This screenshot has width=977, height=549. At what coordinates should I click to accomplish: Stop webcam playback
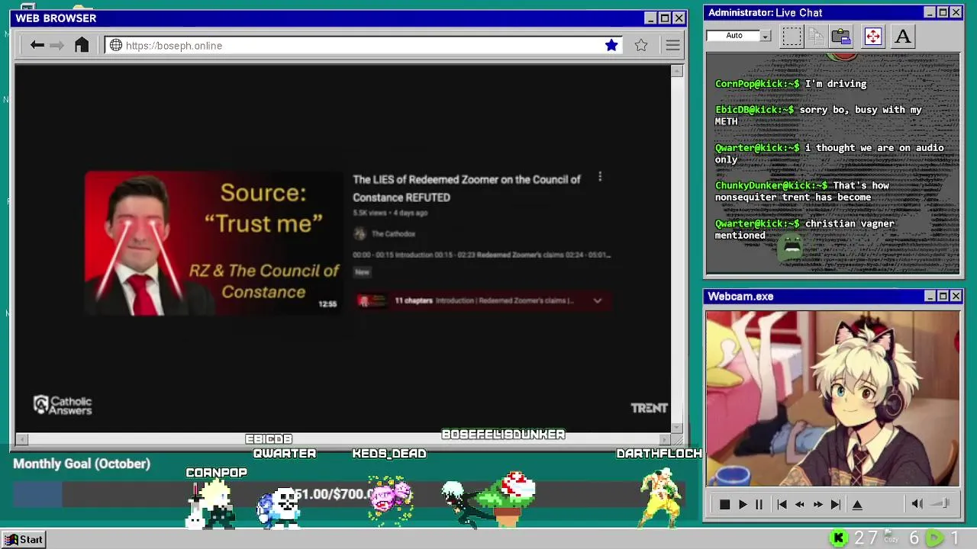click(x=724, y=504)
